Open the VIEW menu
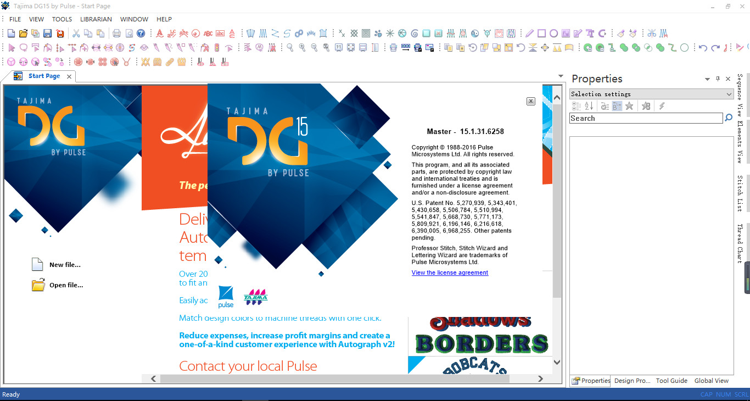This screenshot has height=401, width=750. click(x=37, y=19)
